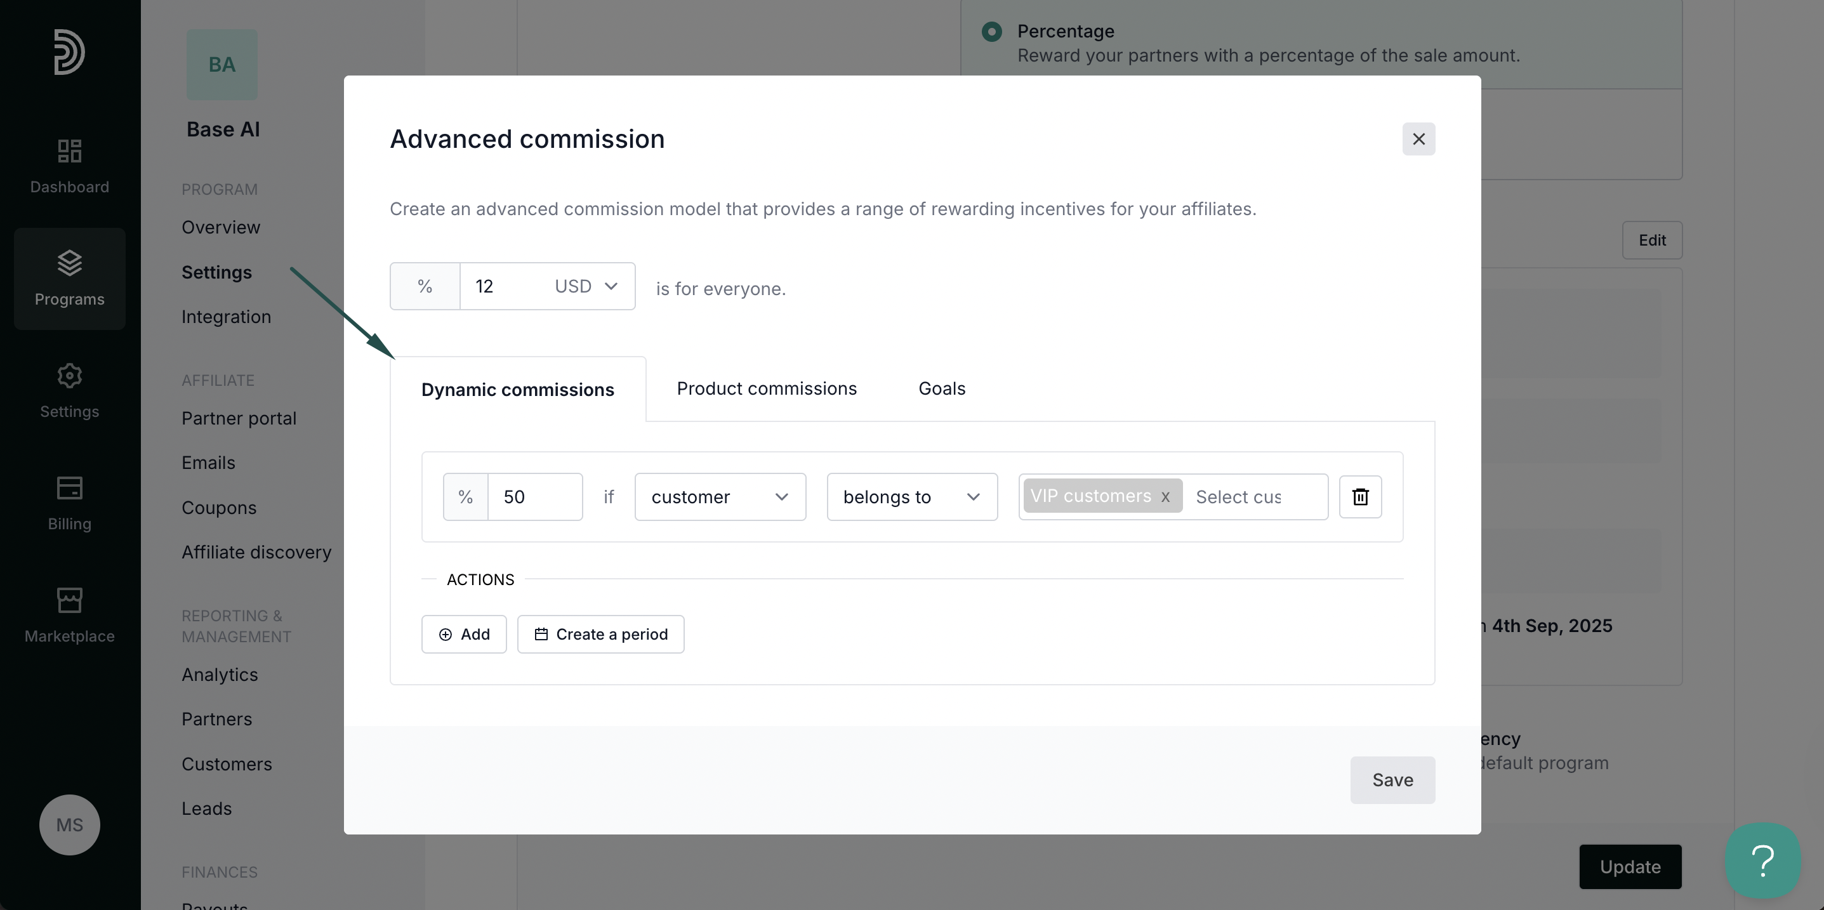Image resolution: width=1824 pixels, height=910 pixels.
Task: Select the Percentage radio option
Action: click(x=991, y=31)
